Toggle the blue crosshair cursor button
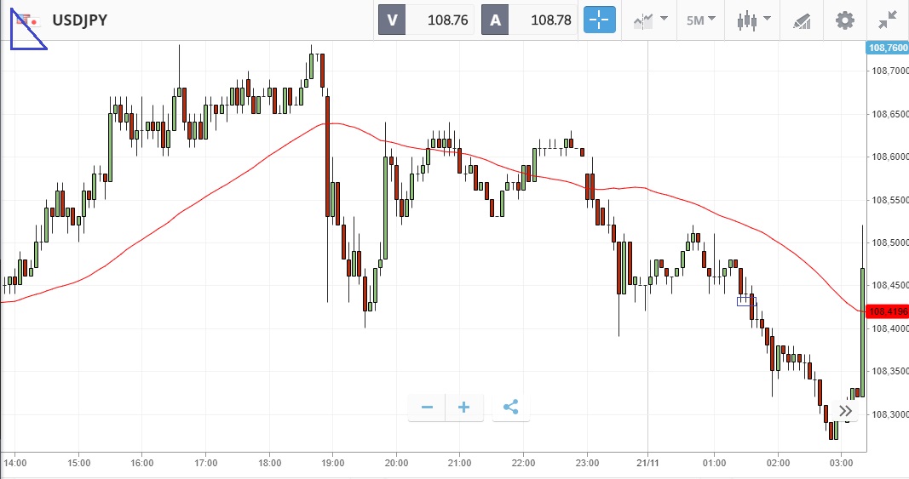The height and width of the screenshot is (479, 909). pos(599,20)
